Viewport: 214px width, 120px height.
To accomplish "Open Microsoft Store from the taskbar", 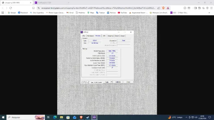I will 68,117.
